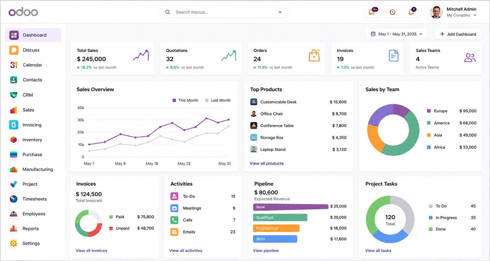Toggle Africa legend in Sales by Team
This screenshot has width=490, height=261.
click(x=436, y=147)
